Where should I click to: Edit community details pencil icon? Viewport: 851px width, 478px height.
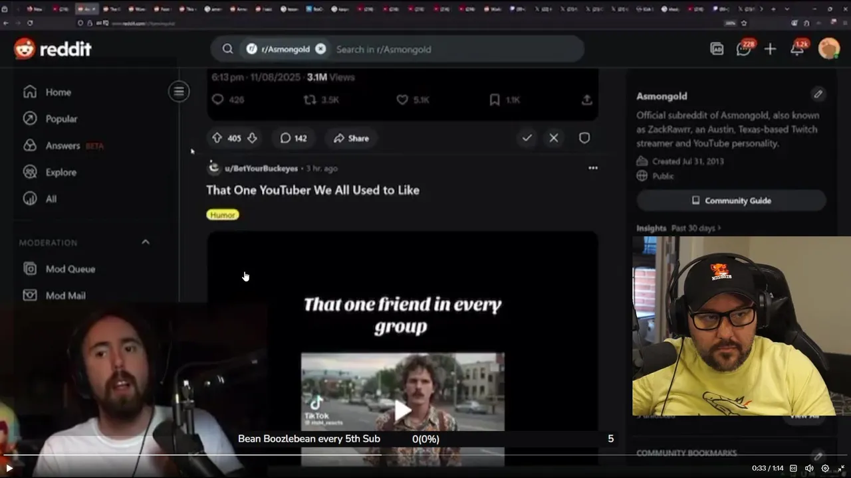tap(818, 94)
